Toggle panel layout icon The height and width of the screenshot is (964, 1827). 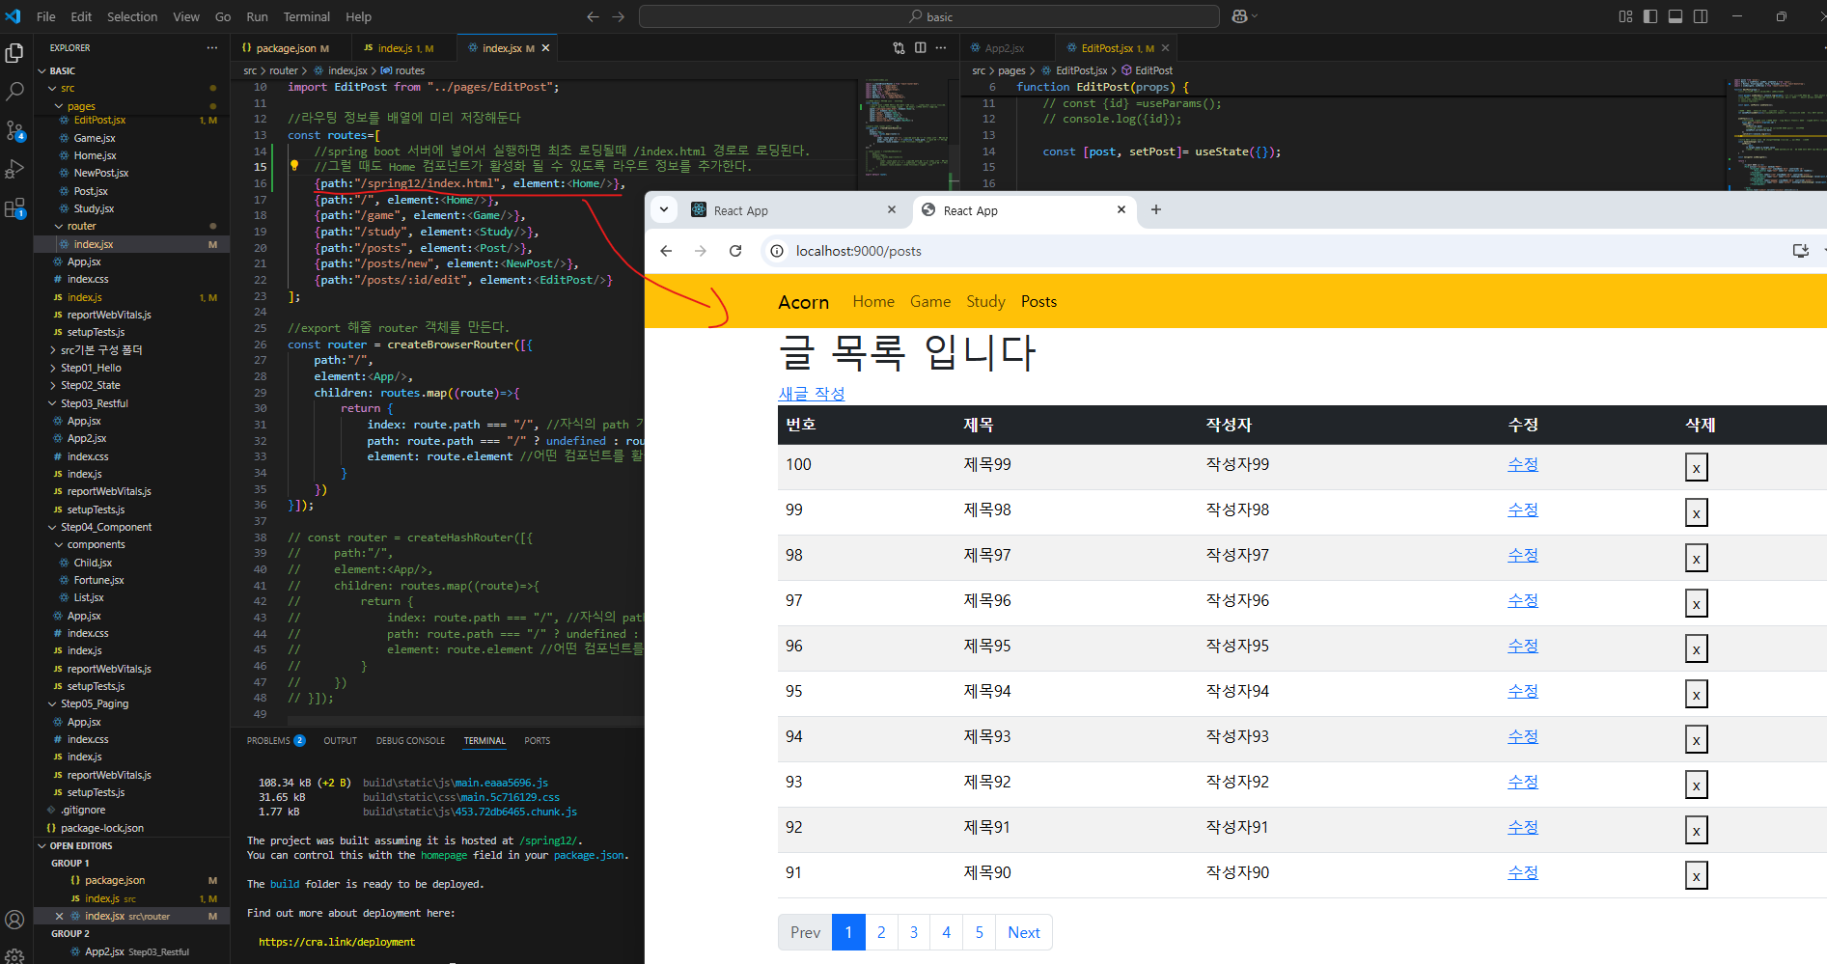click(1675, 16)
